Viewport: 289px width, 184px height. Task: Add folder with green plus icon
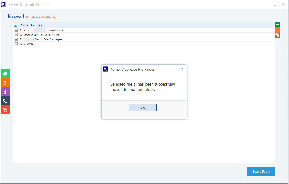pos(277,25)
